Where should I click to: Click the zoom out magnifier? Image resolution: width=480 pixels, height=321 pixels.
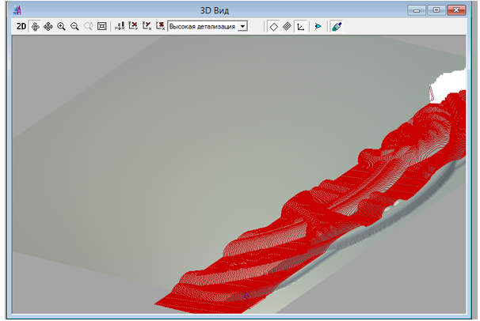tap(74, 26)
